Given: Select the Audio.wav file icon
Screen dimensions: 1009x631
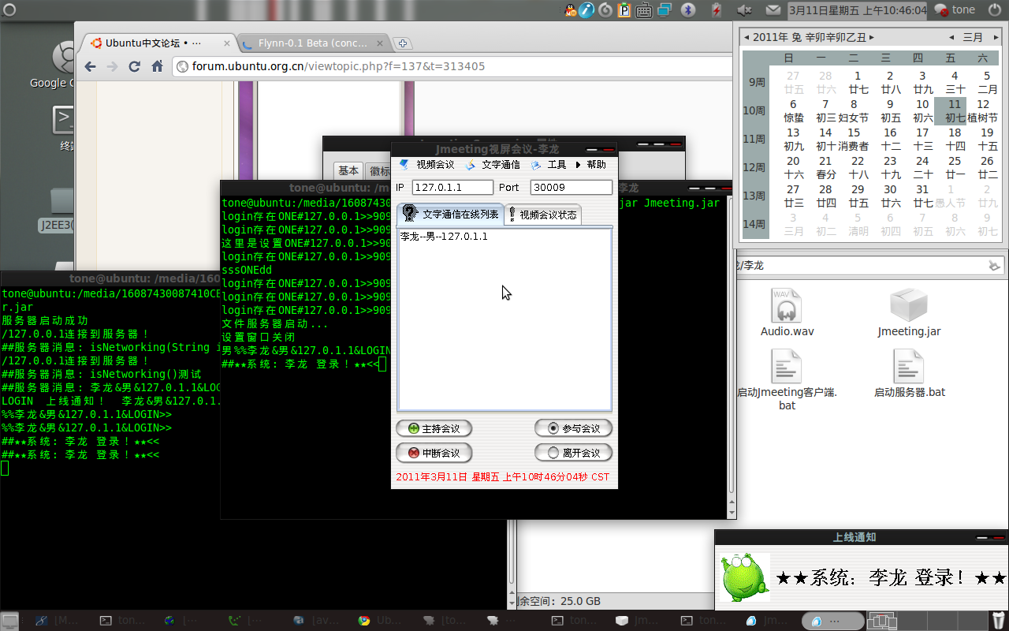Looking at the screenshot, I should click(787, 313).
